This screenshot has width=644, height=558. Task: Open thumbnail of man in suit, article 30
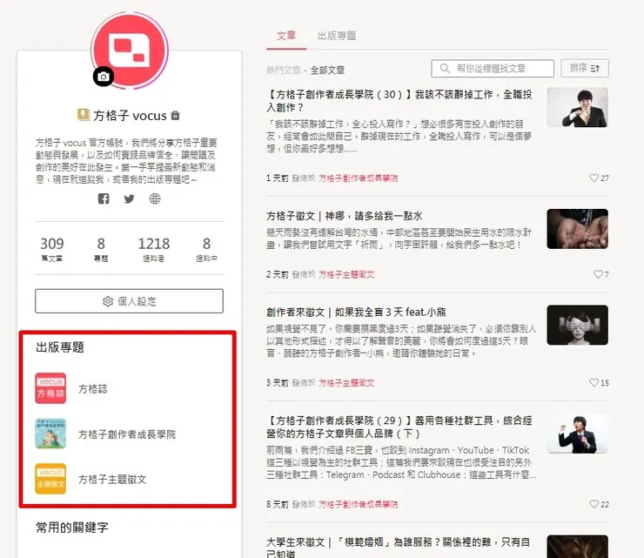pos(577,107)
